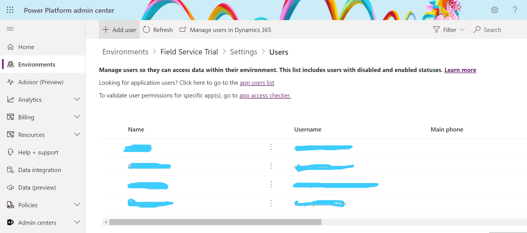Screen dimensions: 527x233
Task: Click the Policies icon in sidebar
Action: coord(11,205)
